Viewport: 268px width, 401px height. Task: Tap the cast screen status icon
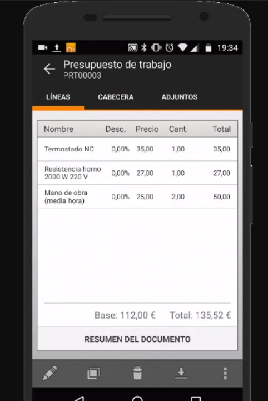point(133,47)
